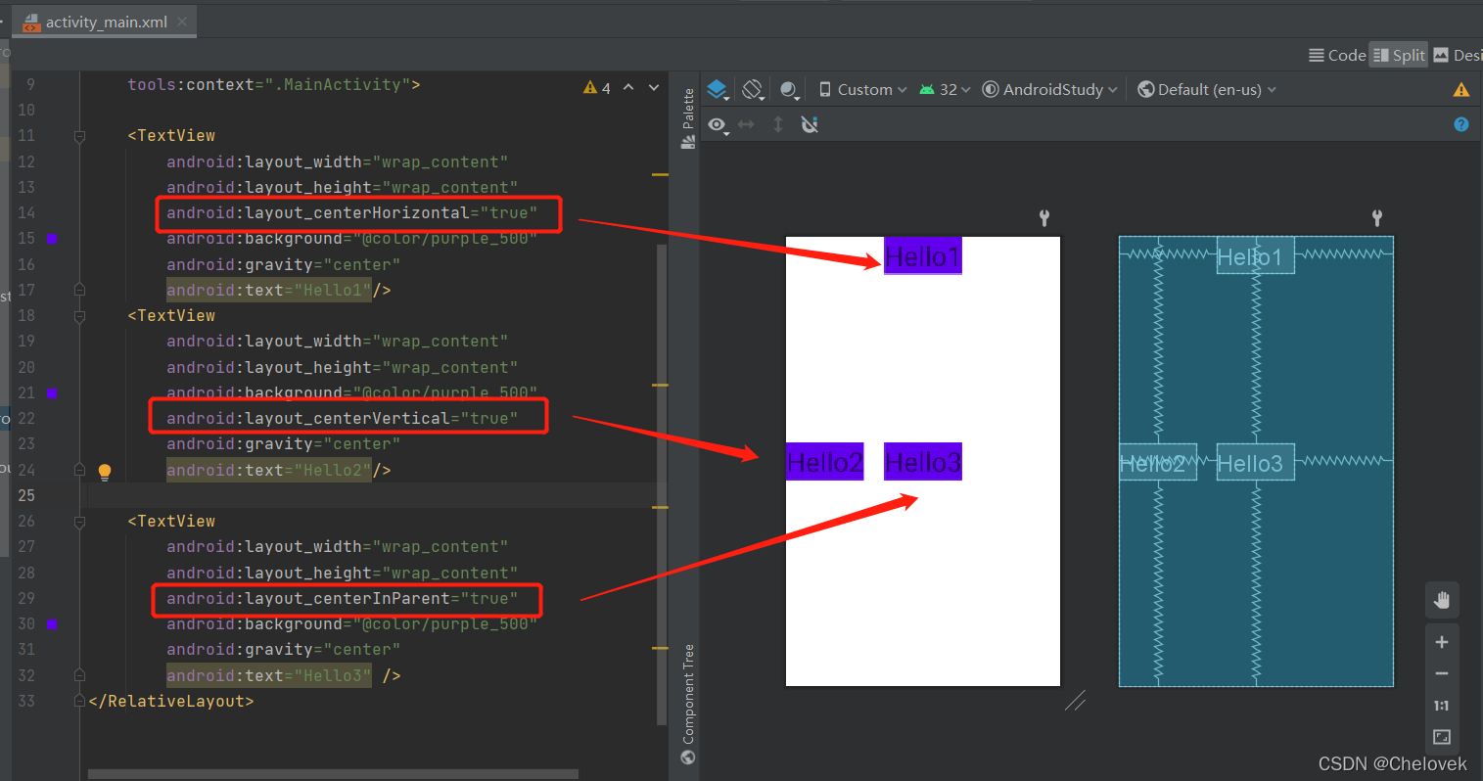The width and height of the screenshot is (1483, 781).
Task: Select Hello1 in the blueprint view
Action: (1256, 255)
